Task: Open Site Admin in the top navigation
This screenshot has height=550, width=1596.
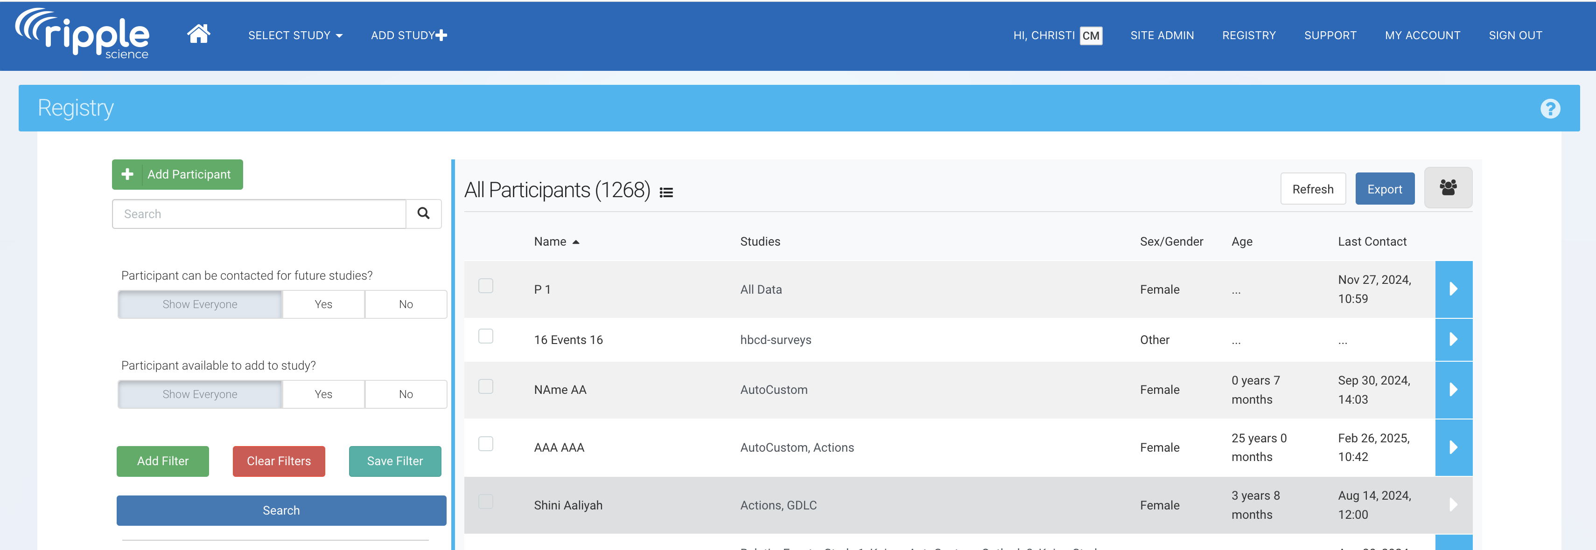Action: pos(1162,36)
